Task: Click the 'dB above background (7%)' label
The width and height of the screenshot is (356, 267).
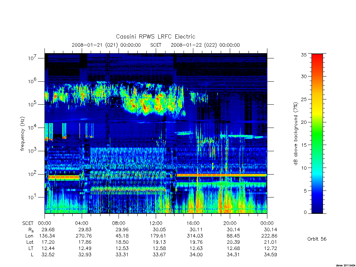Action: point(296,133)
